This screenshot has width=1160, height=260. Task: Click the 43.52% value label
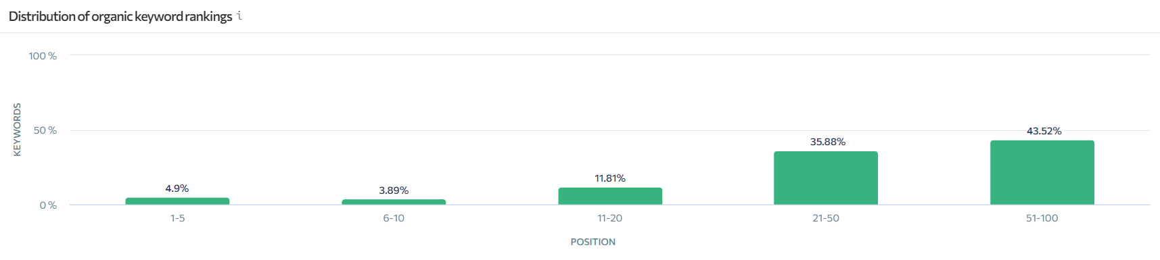(1044, 131)
